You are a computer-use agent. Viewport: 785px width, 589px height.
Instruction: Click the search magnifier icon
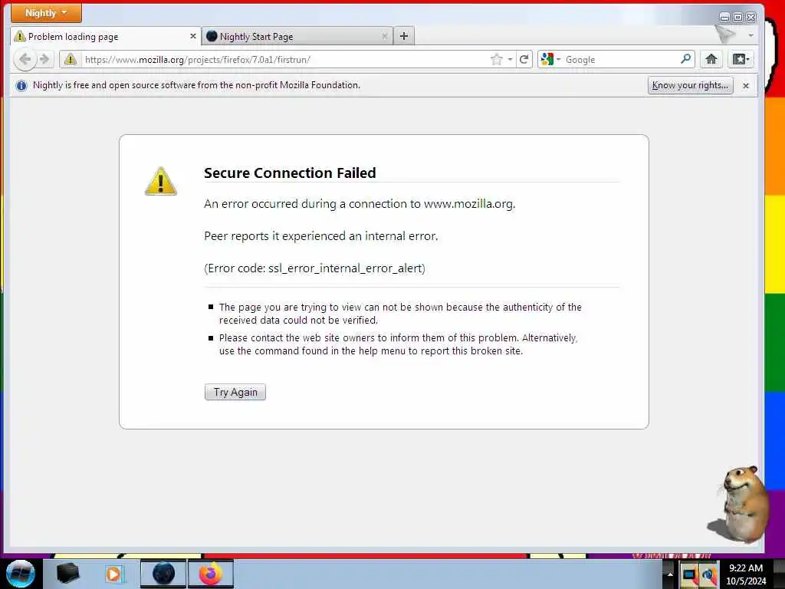686,59
